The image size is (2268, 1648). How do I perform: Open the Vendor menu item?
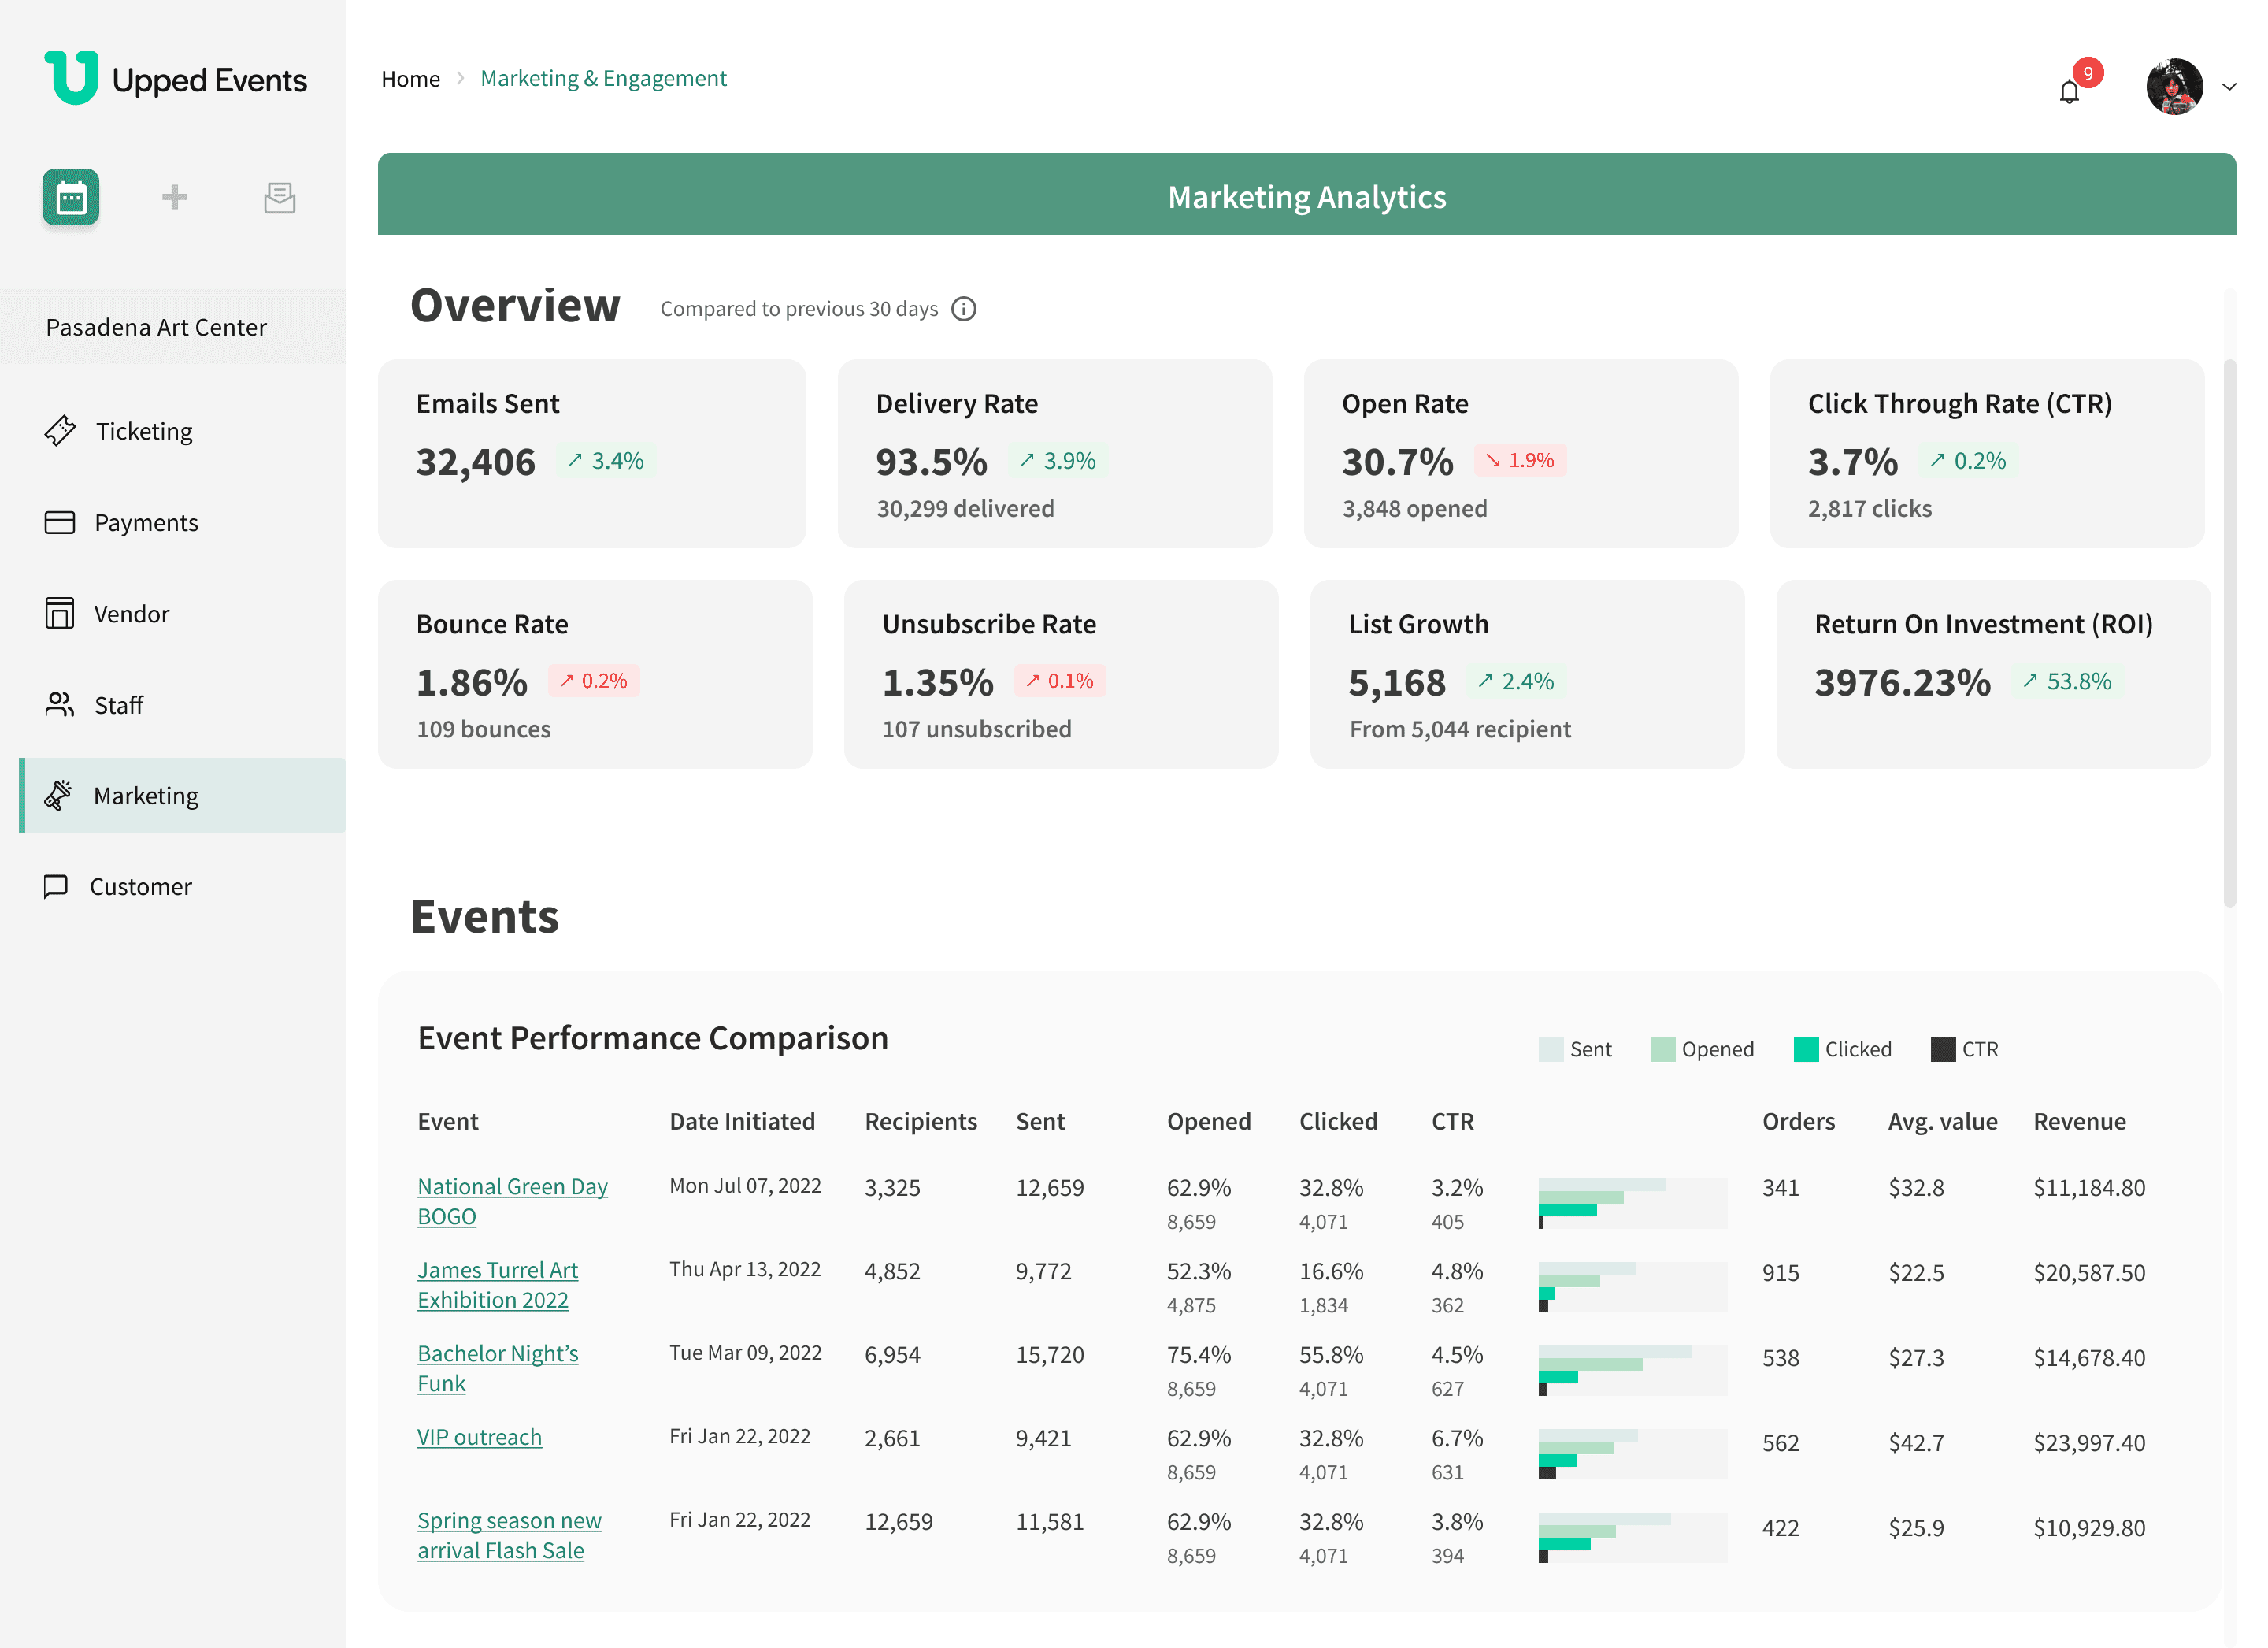tap(131, 614)
